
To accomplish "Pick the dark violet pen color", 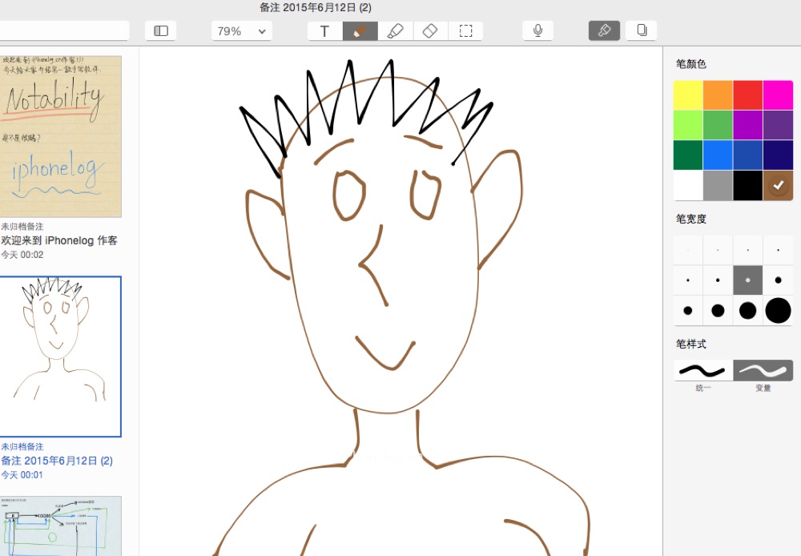I will (778, 125).
